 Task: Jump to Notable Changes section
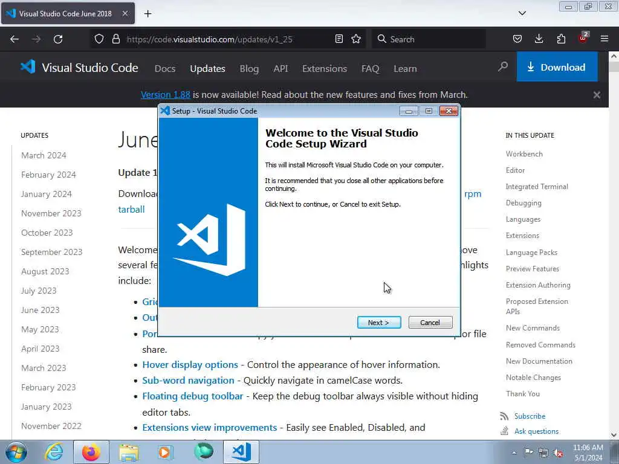click(x=533, y=378)
